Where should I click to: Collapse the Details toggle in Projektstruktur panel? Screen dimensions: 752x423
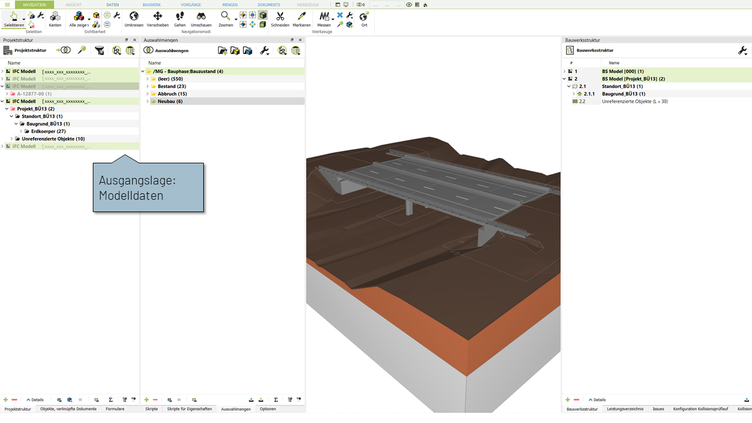34,399
